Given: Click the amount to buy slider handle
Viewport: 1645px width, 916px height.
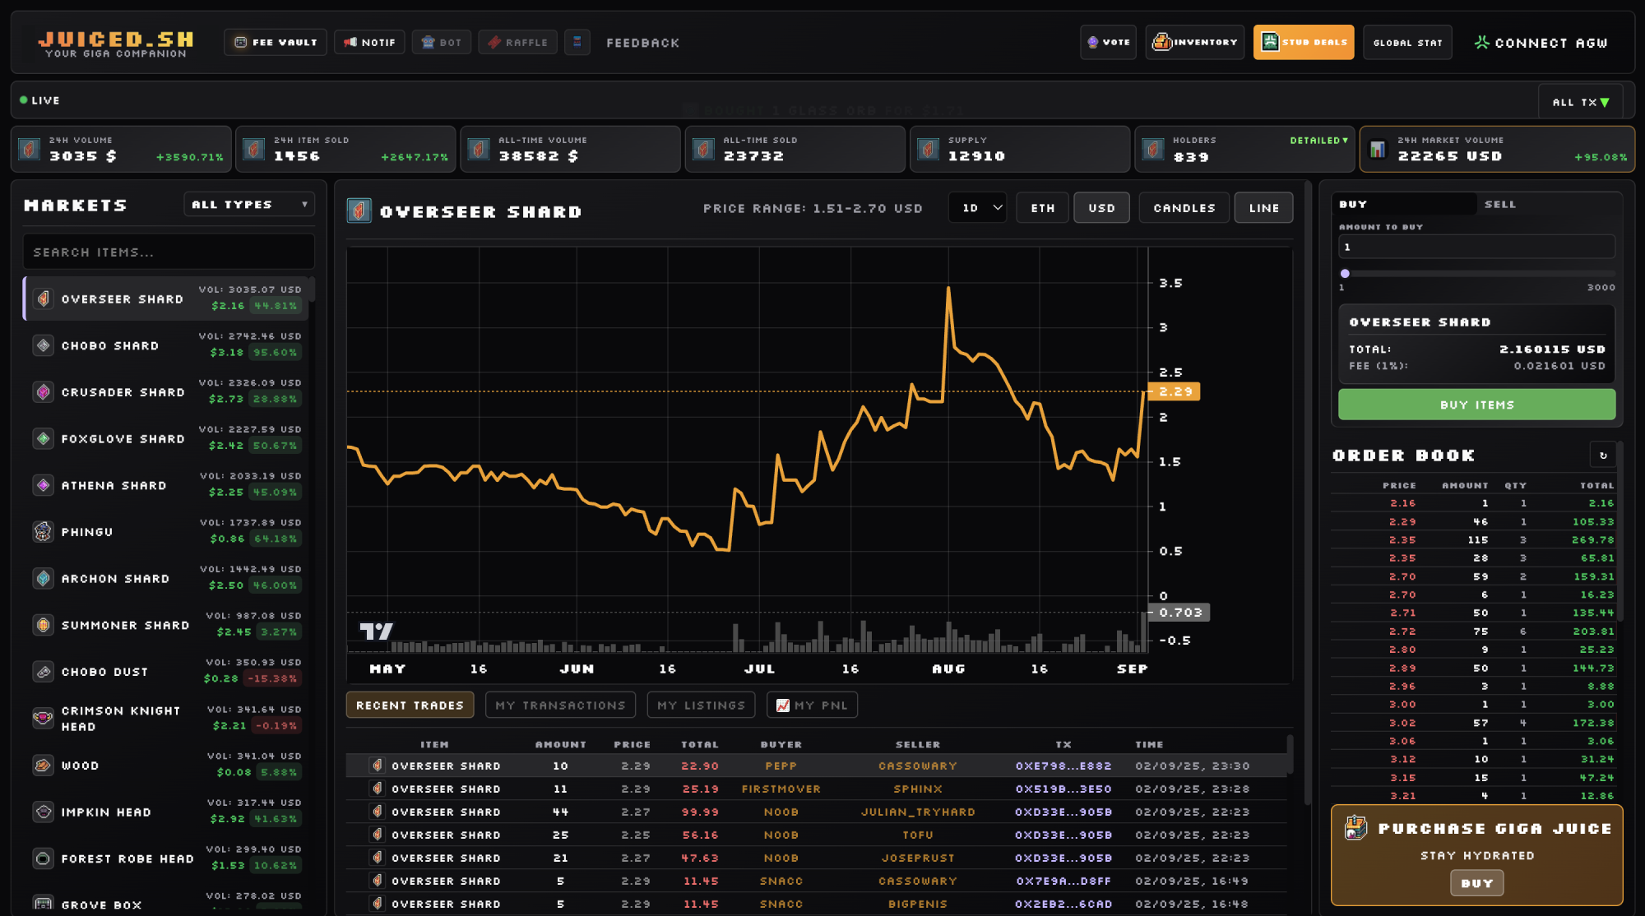Looking at the screenshot, I should 1345,273.
